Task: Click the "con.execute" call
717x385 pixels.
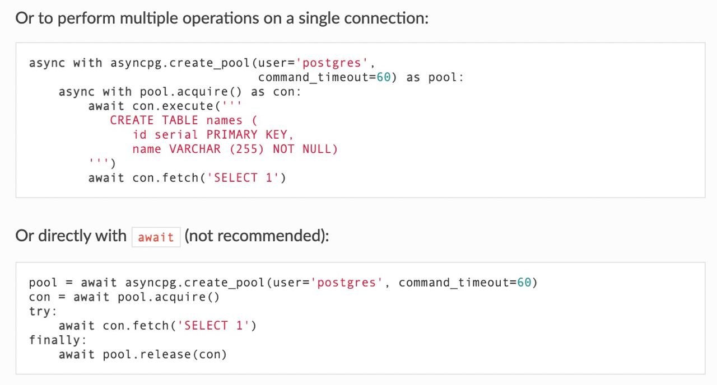Action: 173,106
